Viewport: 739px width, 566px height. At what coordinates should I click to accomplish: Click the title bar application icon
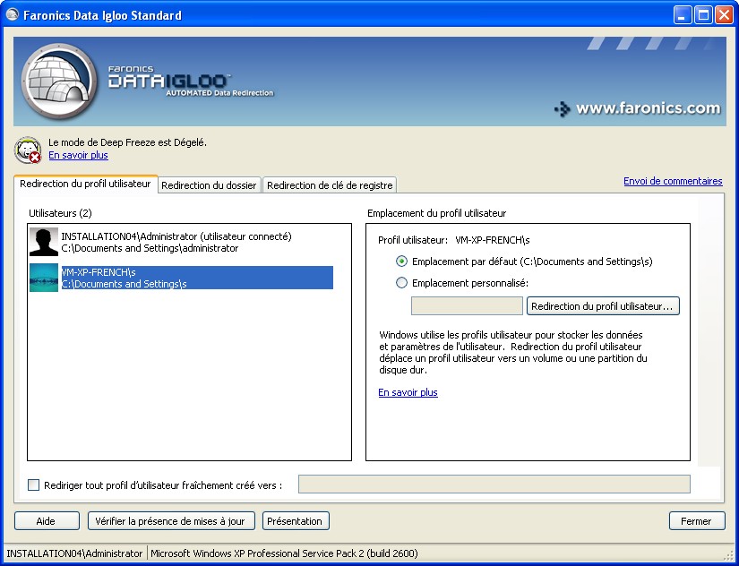coord(12,14)
